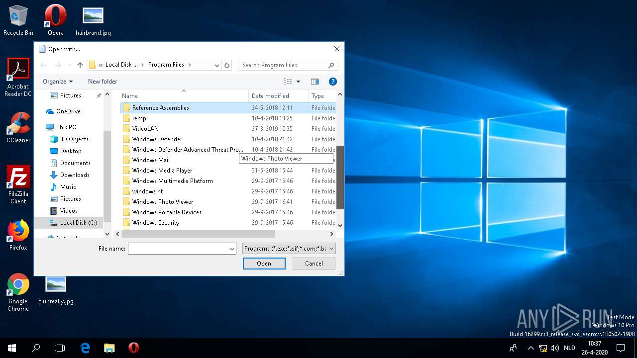Go up one folder level arrow
The height and width of the screenshot is (358, 637).
click(x=80, y=65)
